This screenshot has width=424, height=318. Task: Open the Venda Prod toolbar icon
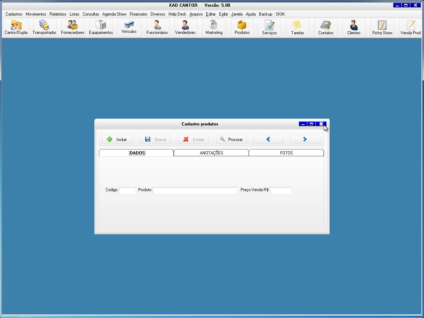[x=411, y=28]
